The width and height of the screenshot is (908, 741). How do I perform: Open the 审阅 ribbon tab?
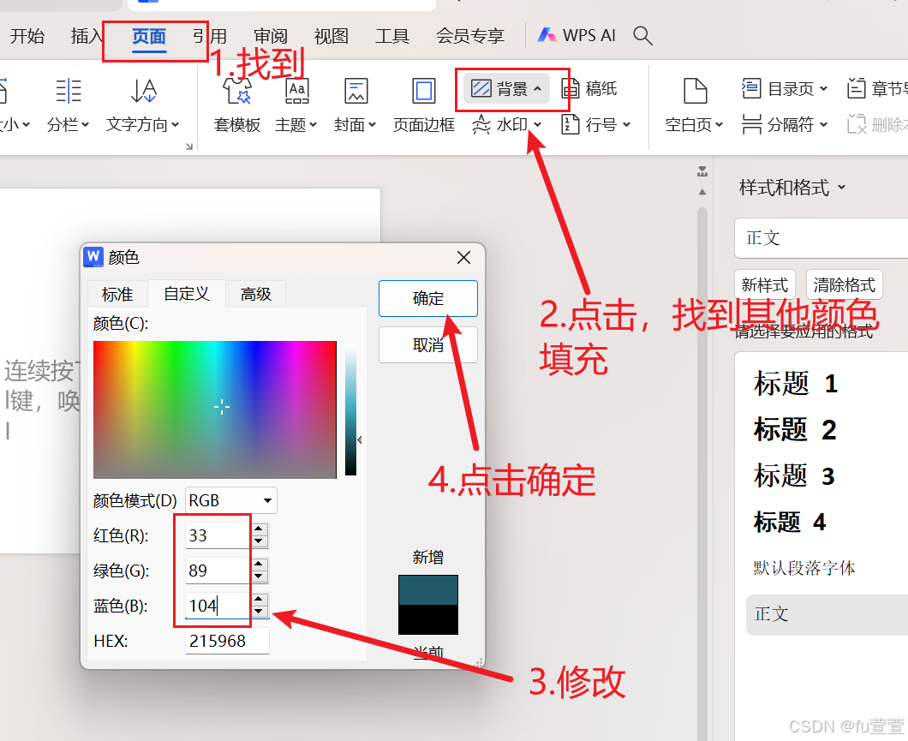(x=271, y=37)
